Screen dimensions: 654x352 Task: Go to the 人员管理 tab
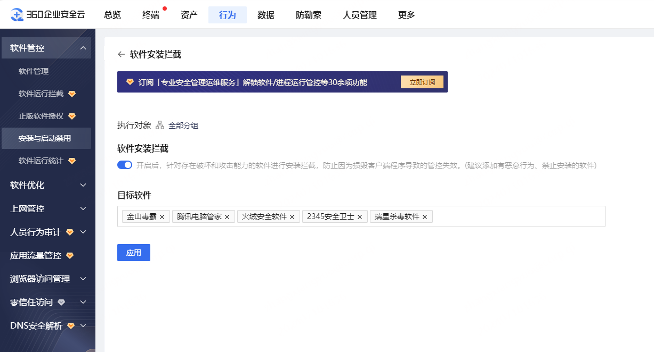[360, 15]
